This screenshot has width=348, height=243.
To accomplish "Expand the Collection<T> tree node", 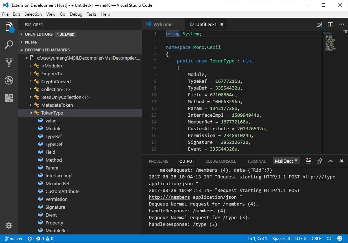I will coord(31,89).
